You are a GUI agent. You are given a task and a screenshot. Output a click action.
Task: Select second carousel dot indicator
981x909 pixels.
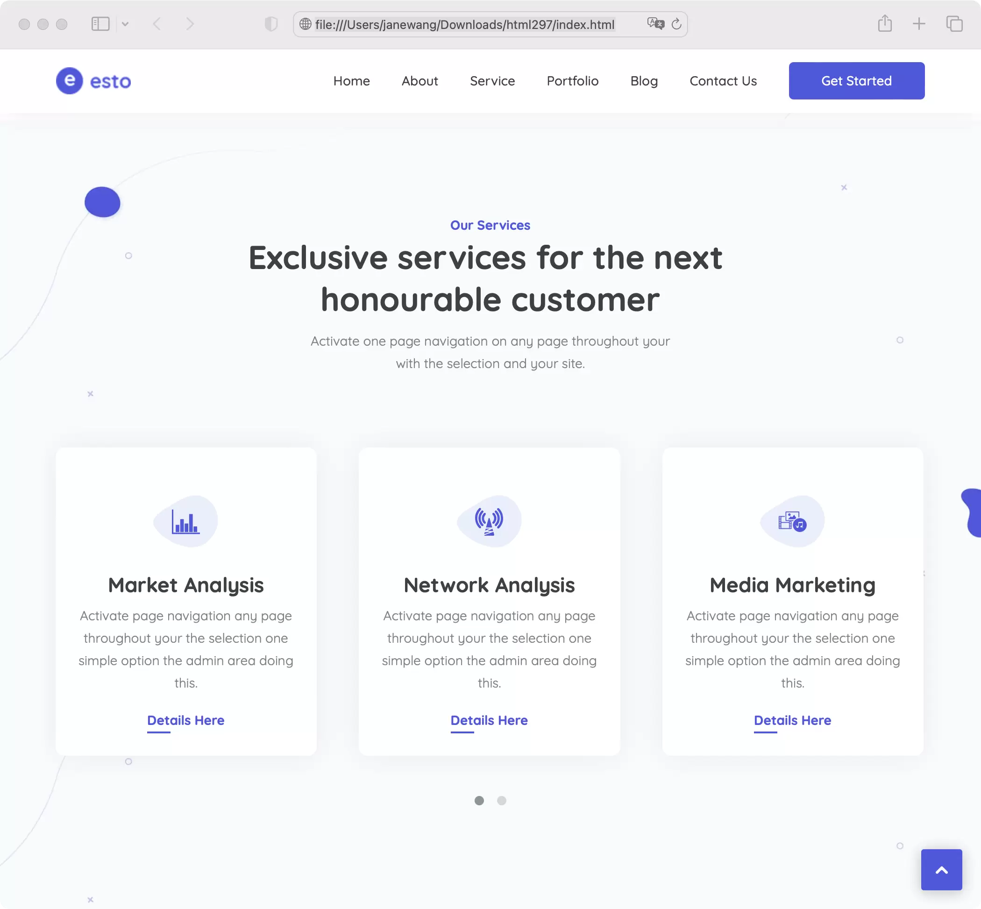[x=502, y=800]
